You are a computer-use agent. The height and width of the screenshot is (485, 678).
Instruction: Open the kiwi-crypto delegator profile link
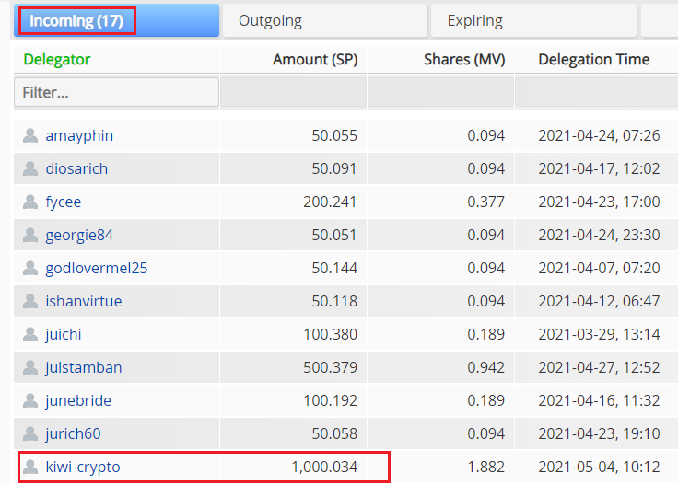click(83, 467)
